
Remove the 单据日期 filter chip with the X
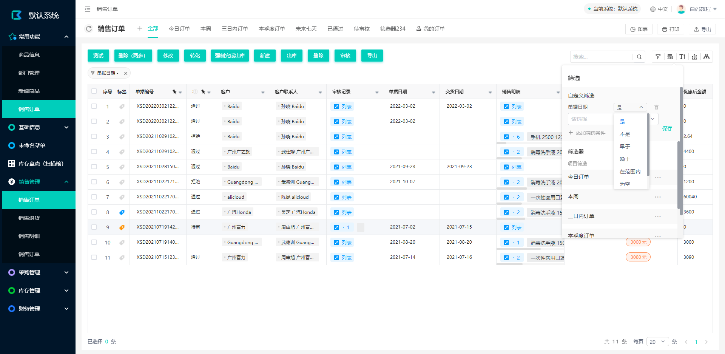(x=126, y=73)
